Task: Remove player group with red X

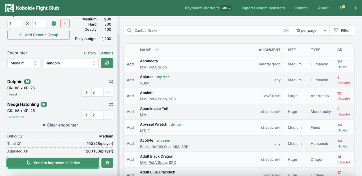Action: click(x=65, y=24)
